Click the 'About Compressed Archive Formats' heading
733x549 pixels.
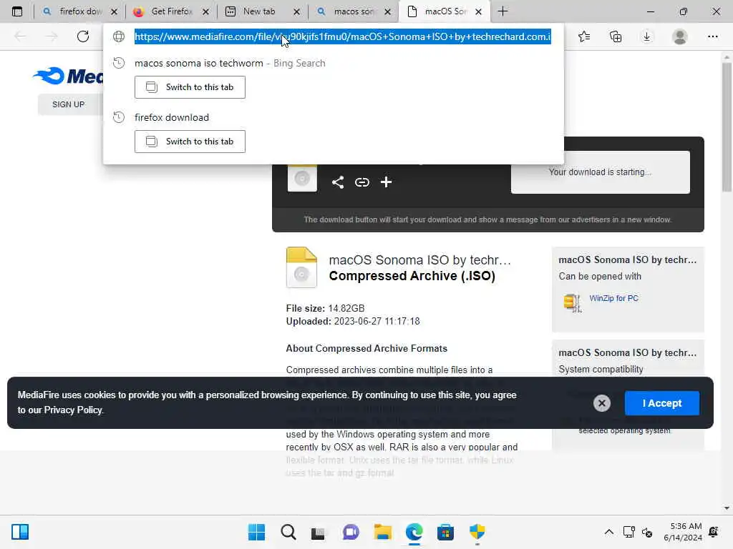(366, 348)
